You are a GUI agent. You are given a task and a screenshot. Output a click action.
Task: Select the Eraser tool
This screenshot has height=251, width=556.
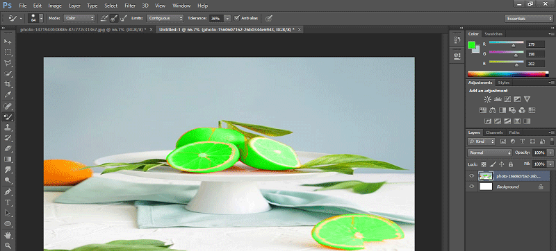tap(8, 148)
